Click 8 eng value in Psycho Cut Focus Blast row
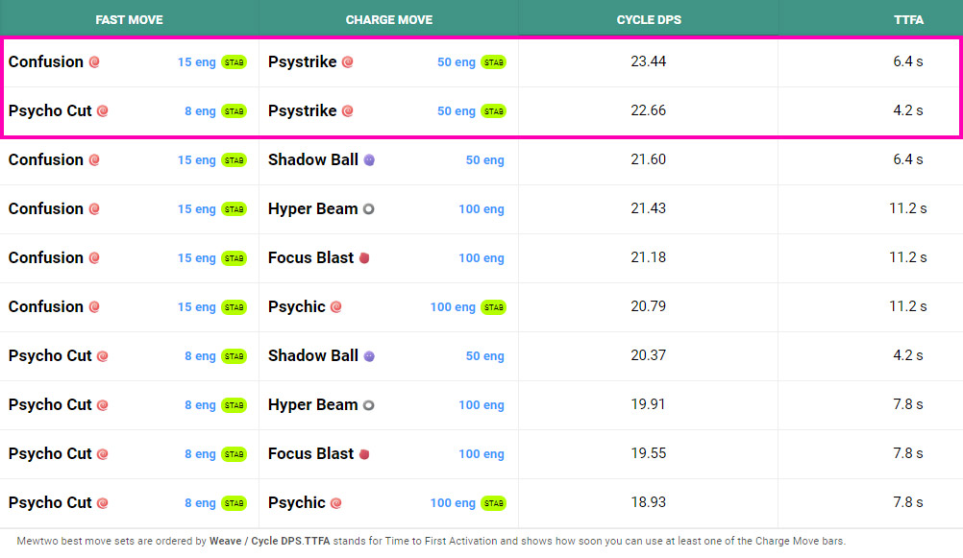 pos(200,454)
